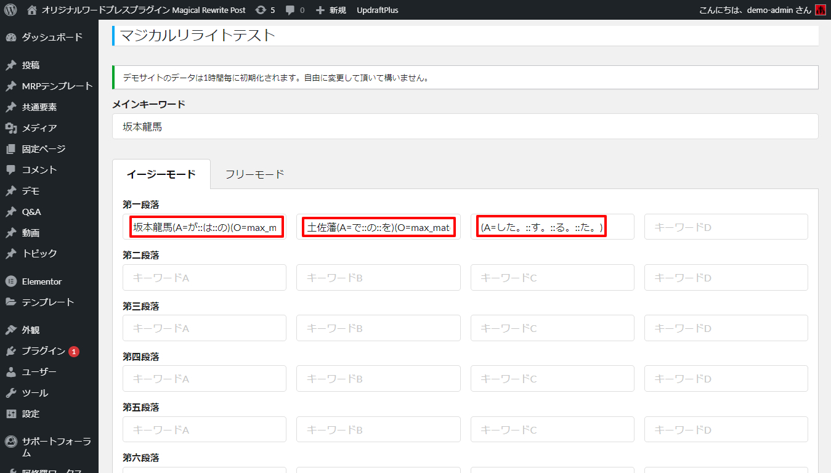This screenshot has width=831, height=473.
Task: Click the サポートフォーラム sidebar icon
Action: [10, 442]
